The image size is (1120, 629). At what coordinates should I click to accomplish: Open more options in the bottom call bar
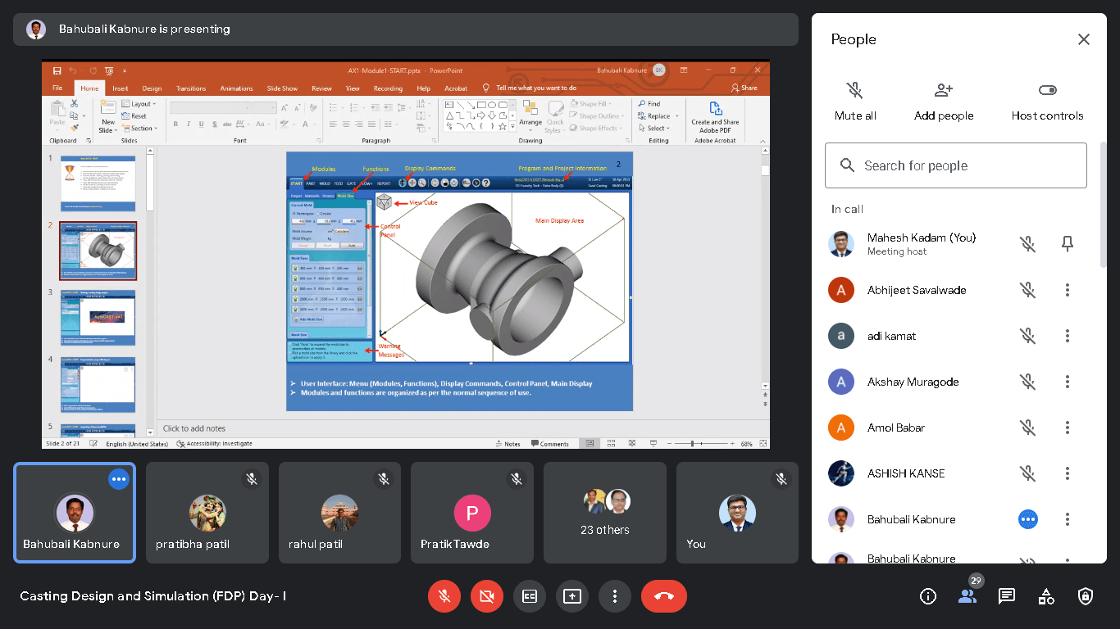pos(615,596)
